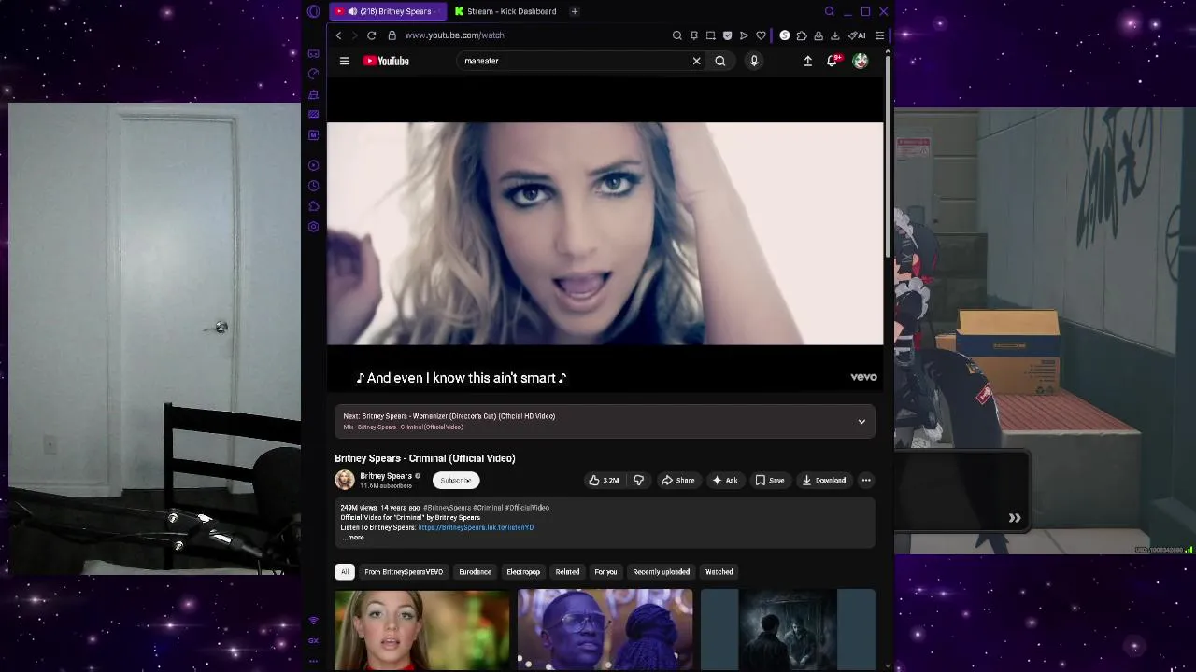Image resolution: width=1196 pixels, height=672 pixels.
Task: Open the Opera GX logo menu
Action: pos(314,11)
